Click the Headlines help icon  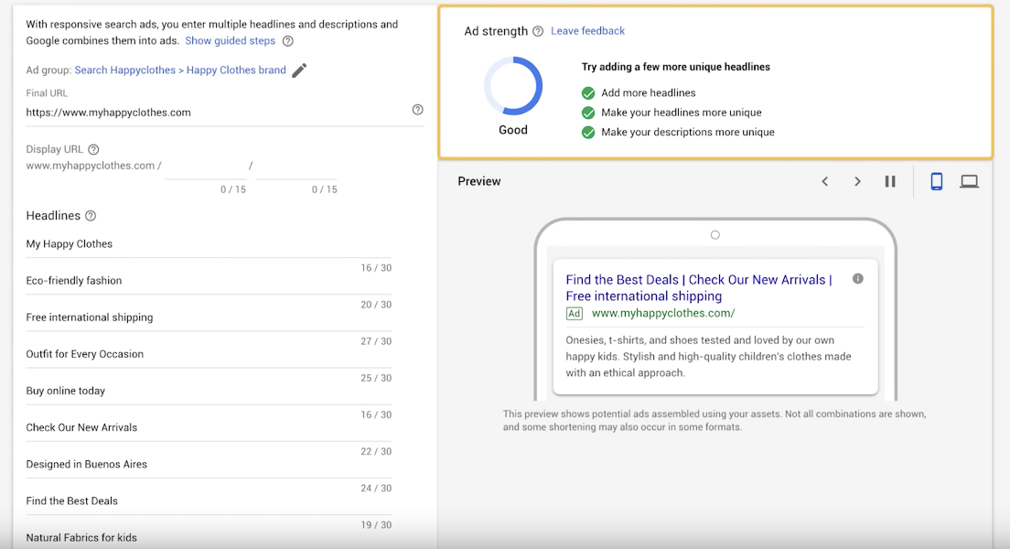coord(91,216)
